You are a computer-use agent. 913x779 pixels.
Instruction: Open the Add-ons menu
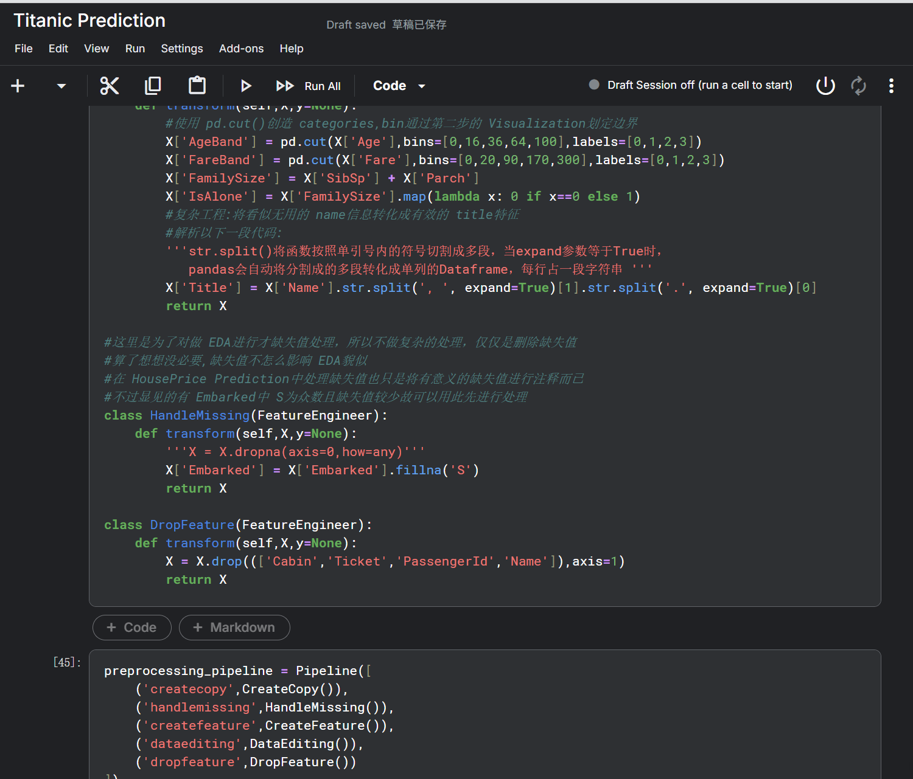(241, 49)
